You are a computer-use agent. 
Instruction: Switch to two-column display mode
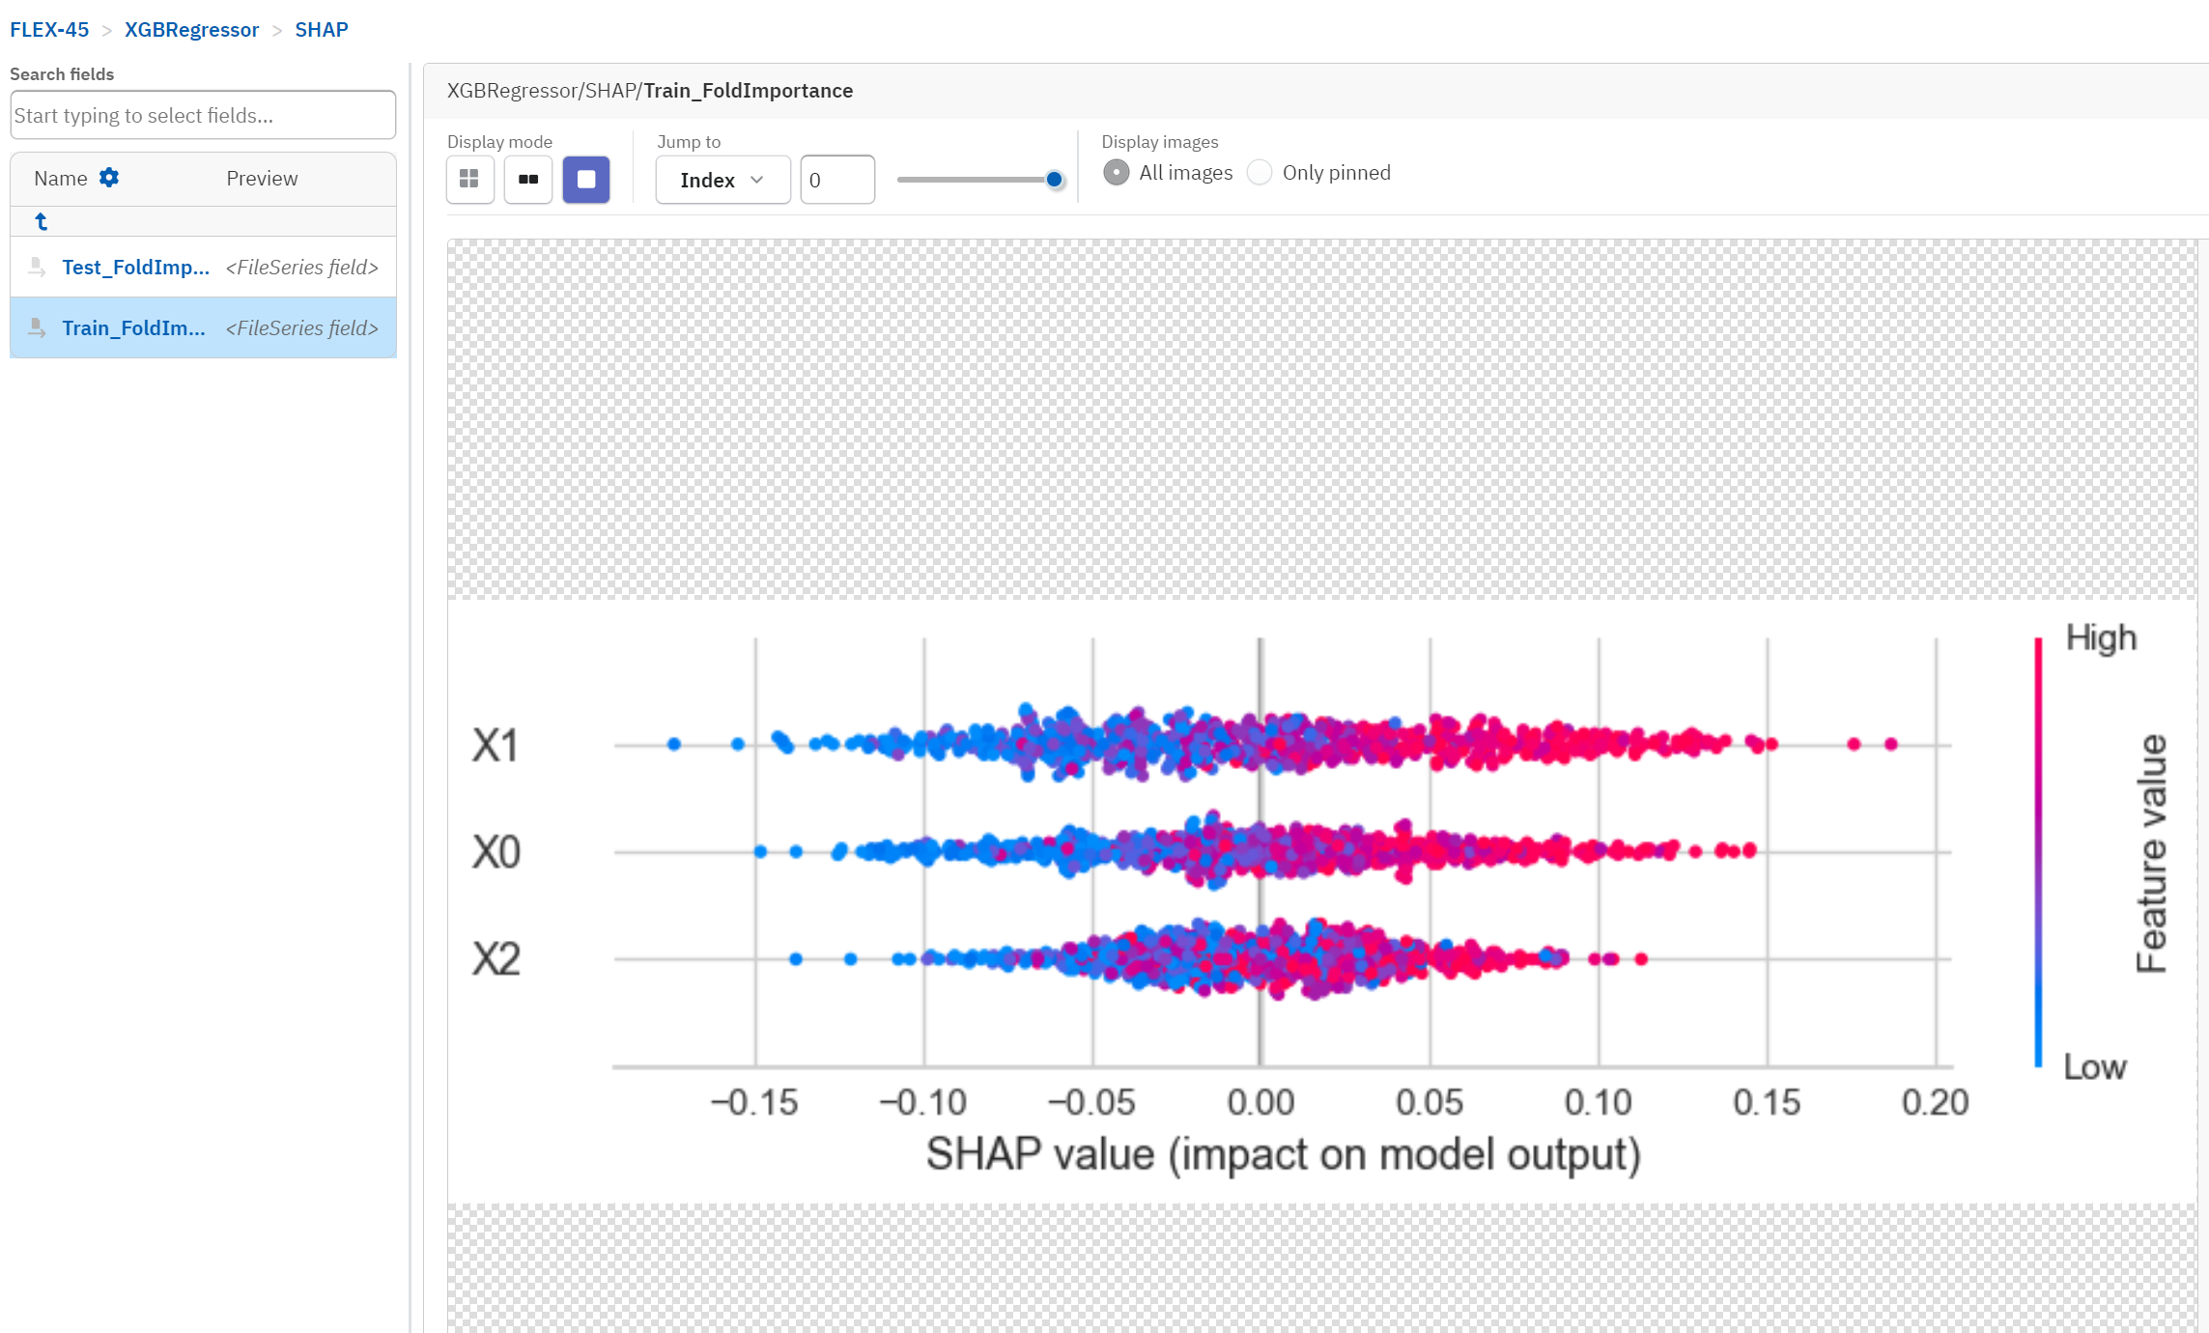tap(527, 180)
